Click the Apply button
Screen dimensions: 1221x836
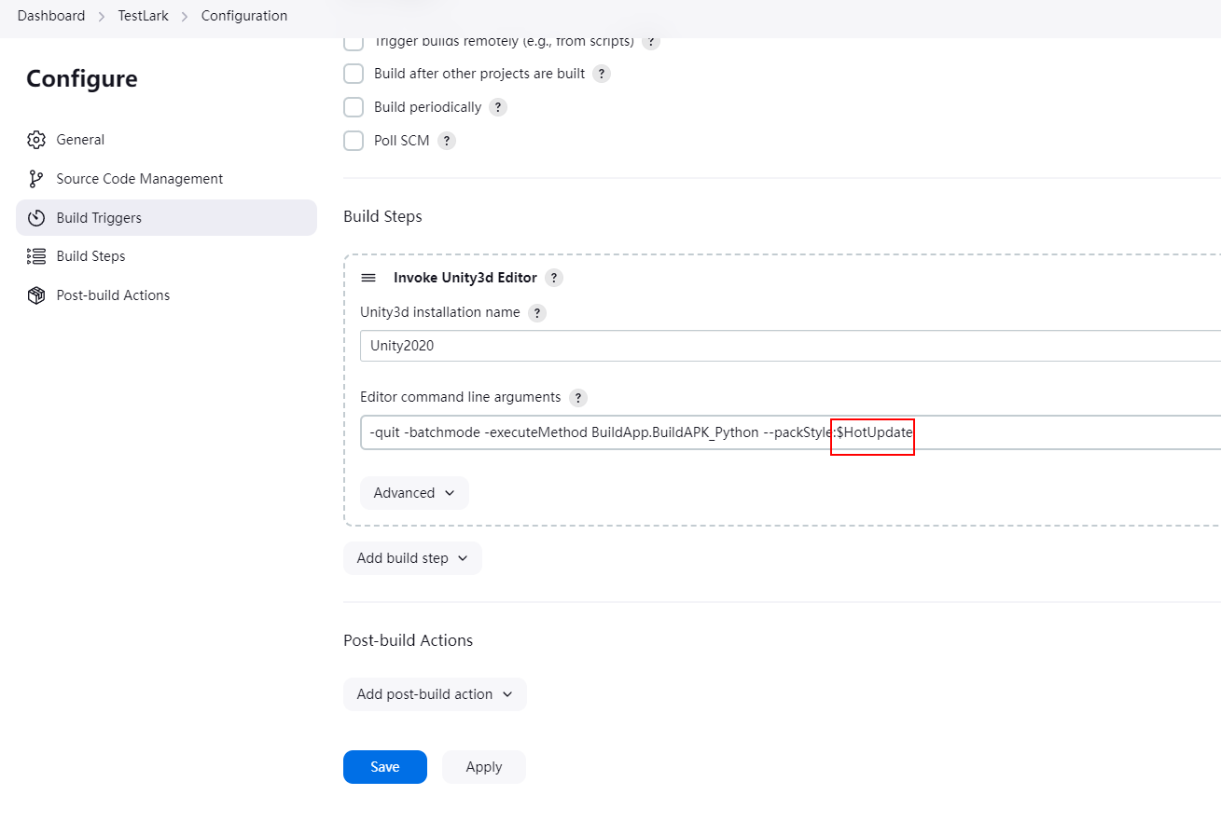(484, 767)
